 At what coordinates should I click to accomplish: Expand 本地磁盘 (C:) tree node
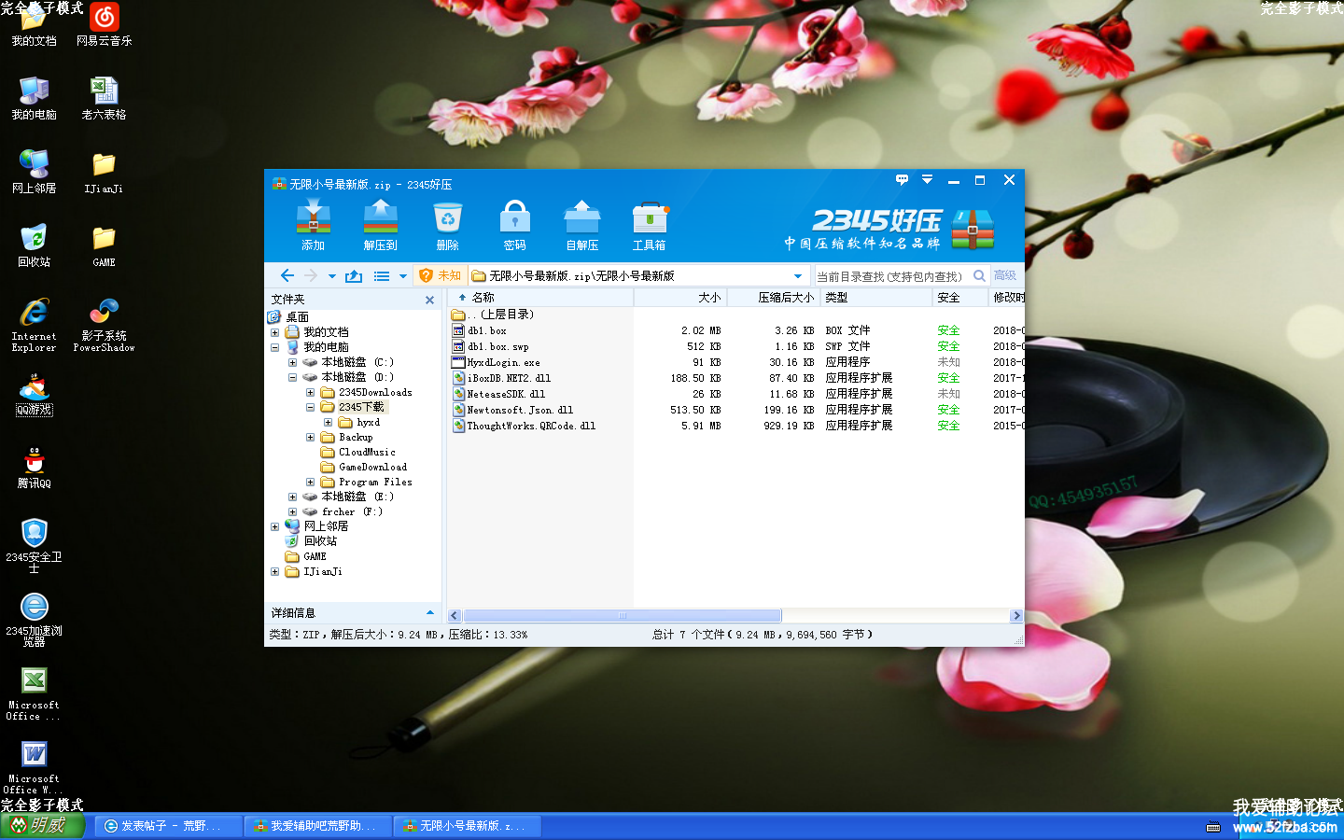[292, 362]
